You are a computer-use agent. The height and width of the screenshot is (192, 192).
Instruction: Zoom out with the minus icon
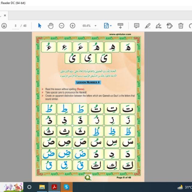click(61, 26)
